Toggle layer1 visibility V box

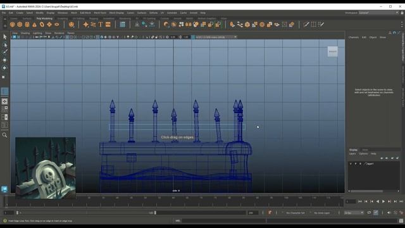click(351, 163)
